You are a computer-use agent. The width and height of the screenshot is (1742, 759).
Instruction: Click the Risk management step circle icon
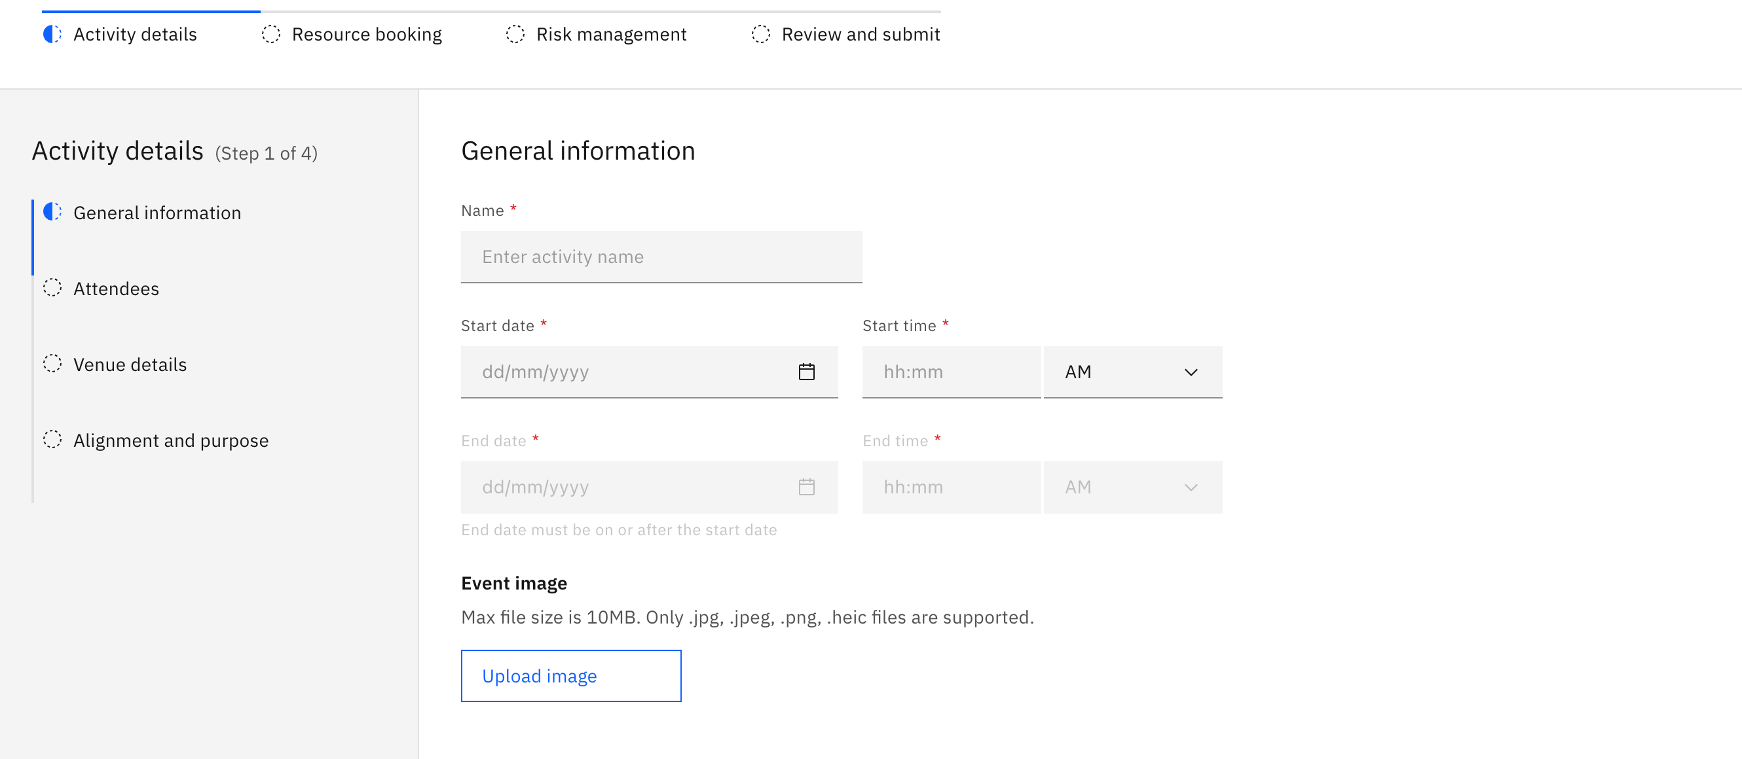(x=515, y=34)
